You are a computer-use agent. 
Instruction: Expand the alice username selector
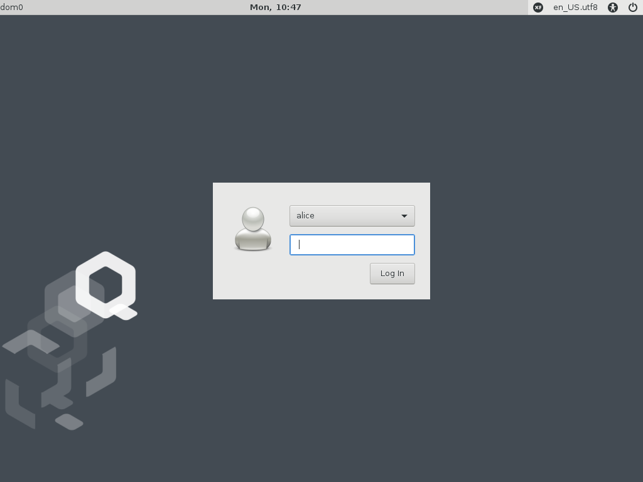point(352,215)
